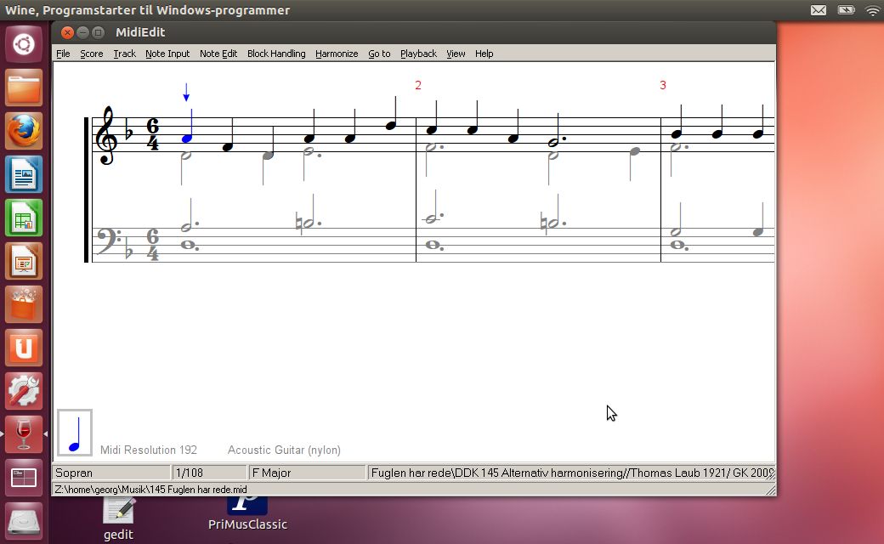Image resolution: width=884 pixels, height=544 pixels.
Task: Launch LibreOffice Writer from launcher
Action: [24, 174]
